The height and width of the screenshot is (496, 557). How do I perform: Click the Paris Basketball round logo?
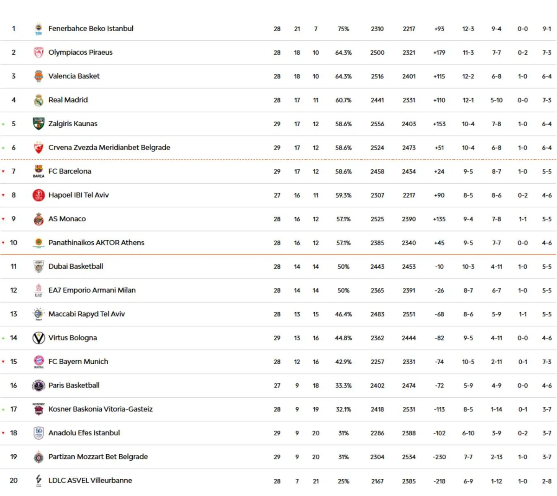(39, 386)
